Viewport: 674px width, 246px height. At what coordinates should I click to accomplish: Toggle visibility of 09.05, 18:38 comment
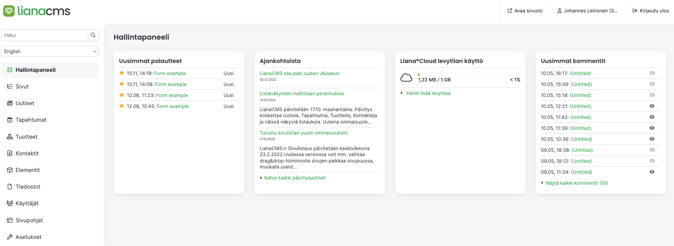(x=652, y=150)
